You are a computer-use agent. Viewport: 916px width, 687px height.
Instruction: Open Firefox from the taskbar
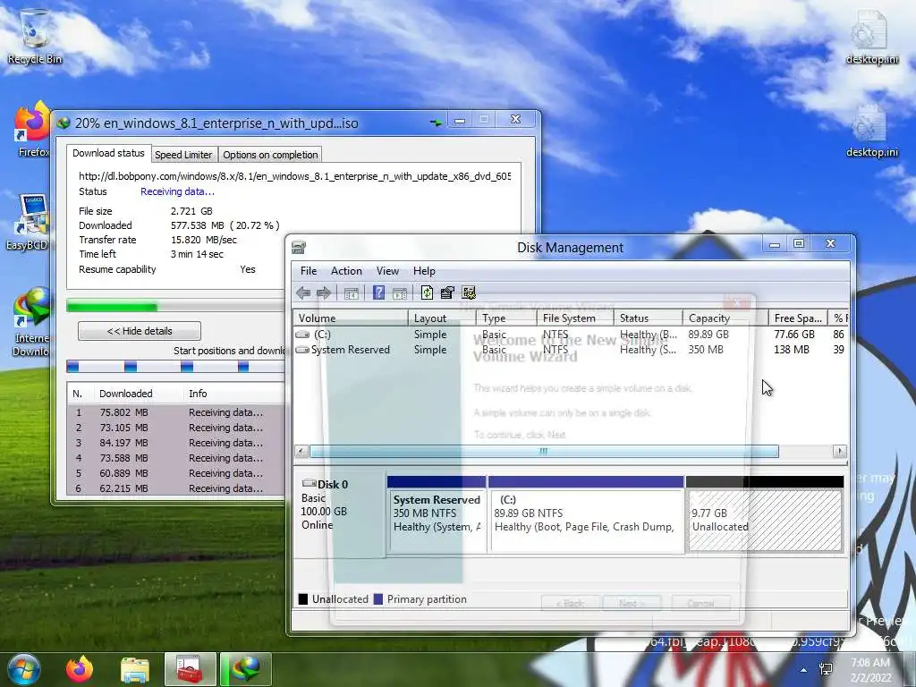(80, 669)
